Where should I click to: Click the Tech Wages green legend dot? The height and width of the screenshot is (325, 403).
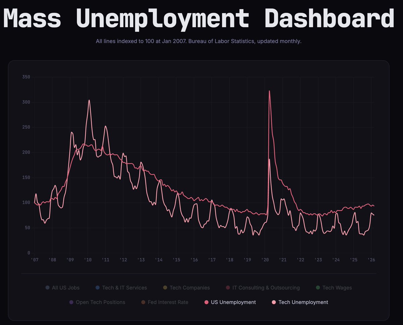click(318, 287)
